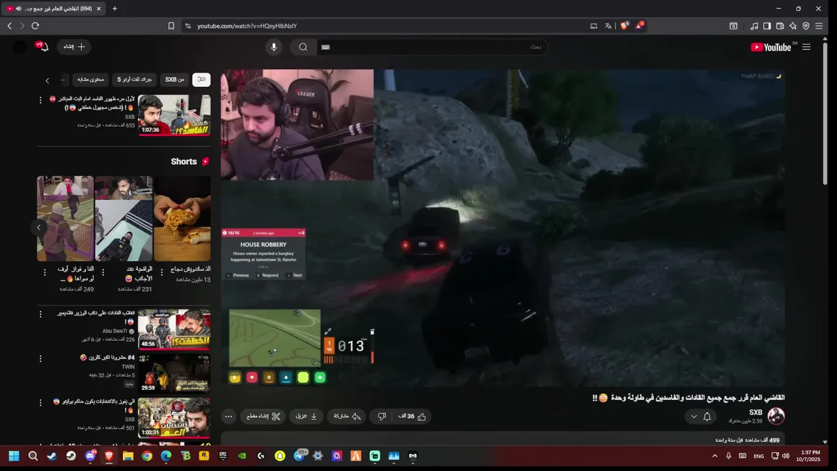
Task: Open Brave VPN shield icon
Action: pos(806,26)
